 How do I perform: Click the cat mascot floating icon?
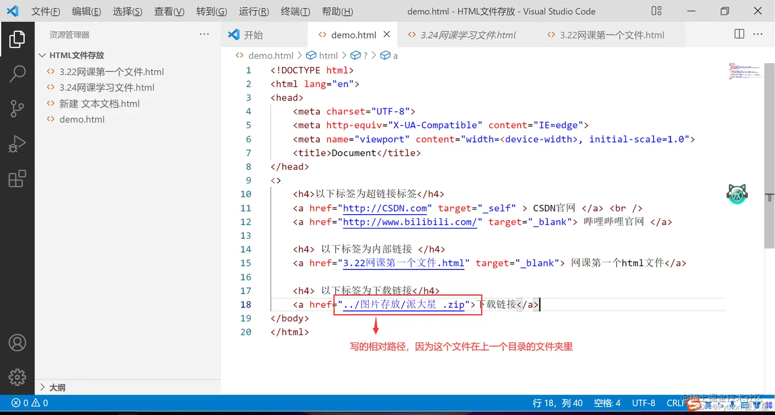tap(738, 194)
